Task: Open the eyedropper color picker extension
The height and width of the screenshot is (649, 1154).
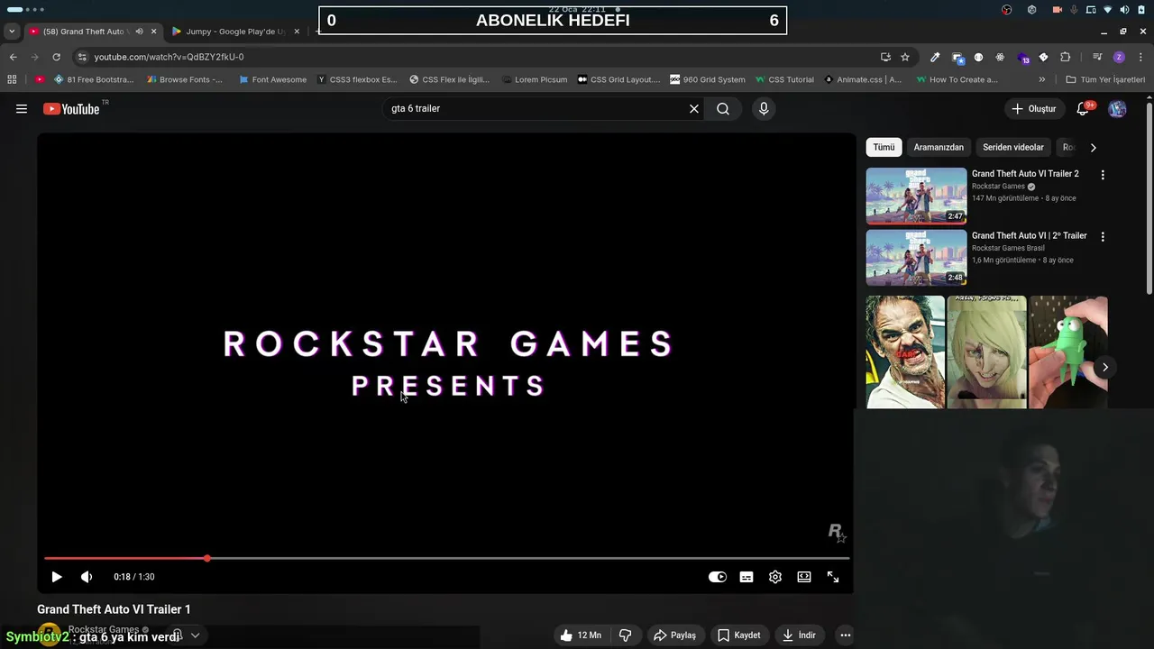Action: coord(935,57)
